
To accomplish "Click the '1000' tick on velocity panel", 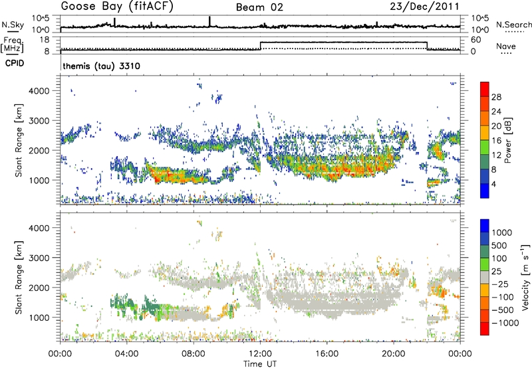I will [x=39, y=318].
